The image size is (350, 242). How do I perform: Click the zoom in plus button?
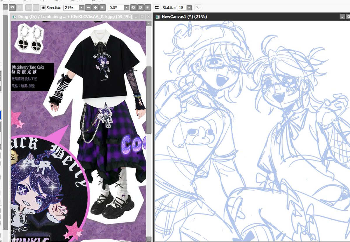(x=95, y=8)
